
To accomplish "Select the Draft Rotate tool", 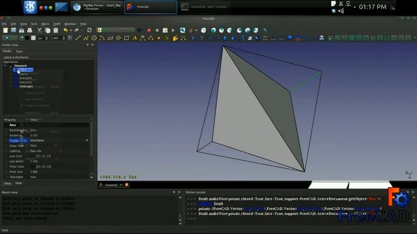I will tap(201, 38).
